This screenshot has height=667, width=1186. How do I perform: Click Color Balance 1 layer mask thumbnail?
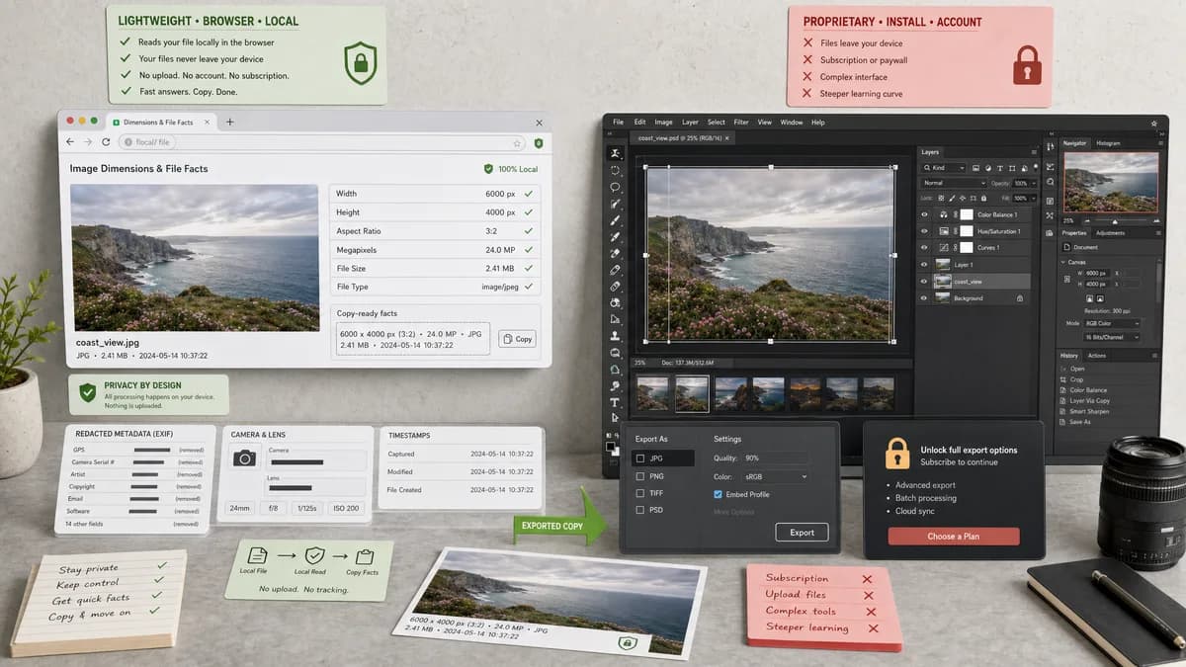(x=967, y=214)
